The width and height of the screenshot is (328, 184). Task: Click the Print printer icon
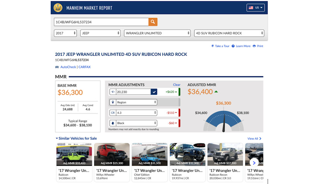pos(254,46)
